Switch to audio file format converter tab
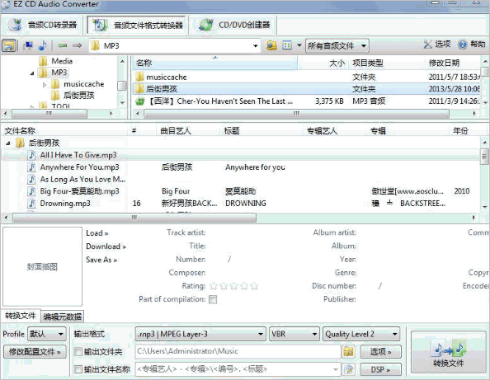The image size is (490, 380). click(138, 25)
